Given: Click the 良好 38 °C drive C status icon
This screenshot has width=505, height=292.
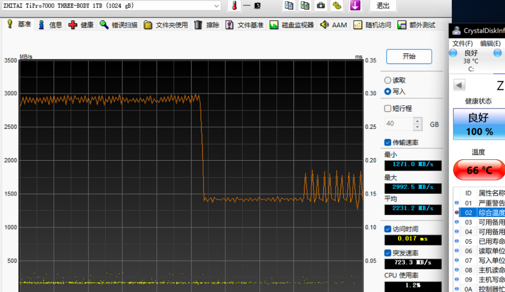Looking at the screenshot, I should (x=453, y=53).
